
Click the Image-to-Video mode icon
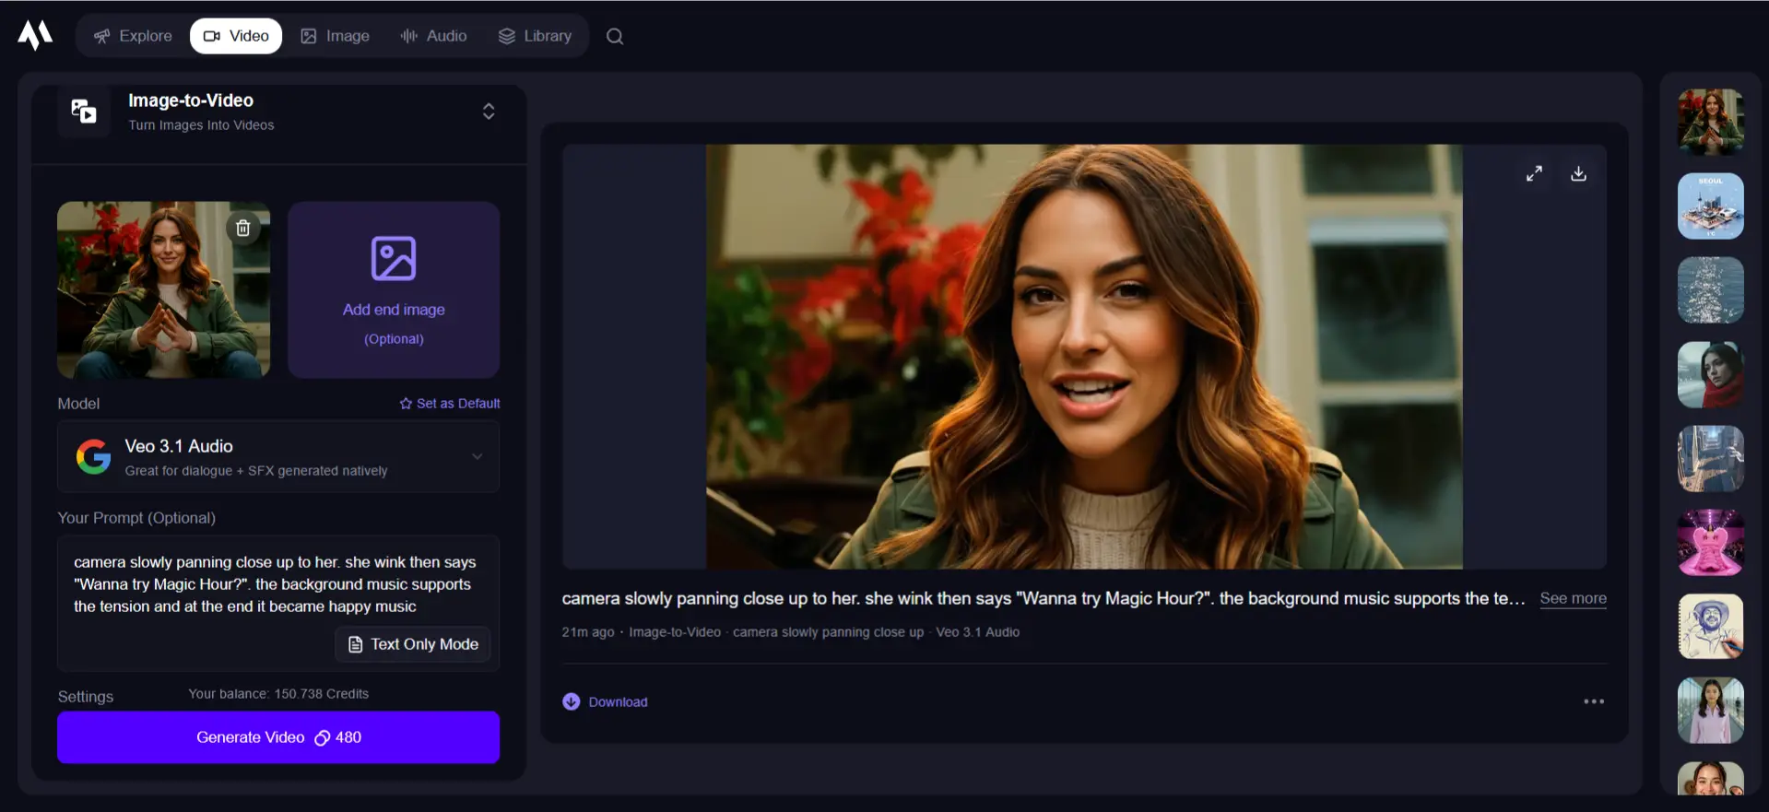coord(84,112)
